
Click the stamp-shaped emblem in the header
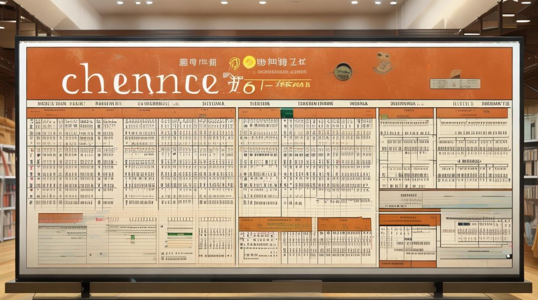383,62
